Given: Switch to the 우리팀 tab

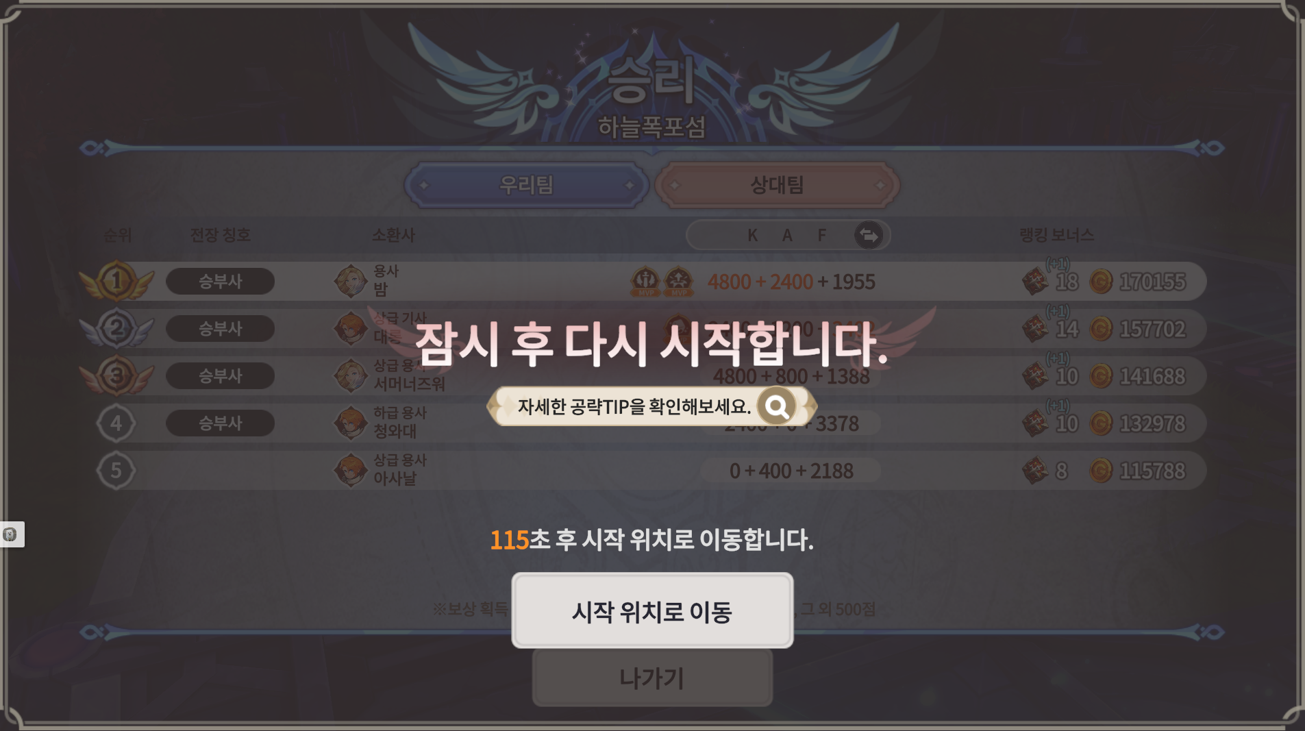Looking at the screenshot, I should click(526, 185).
